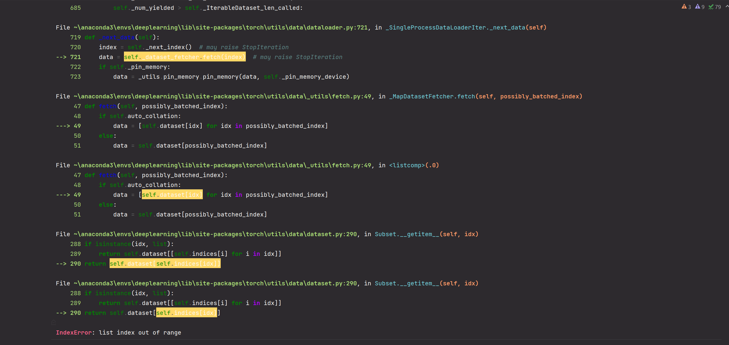Click the arrow-marked line number 721
The height and width of the screenshot is (345, 729).
tap(76, 57)
